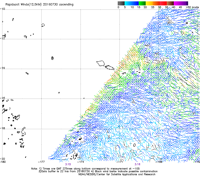Click the legend label '25'
This screenshot has width=200, height=176.
click(153, 7)
